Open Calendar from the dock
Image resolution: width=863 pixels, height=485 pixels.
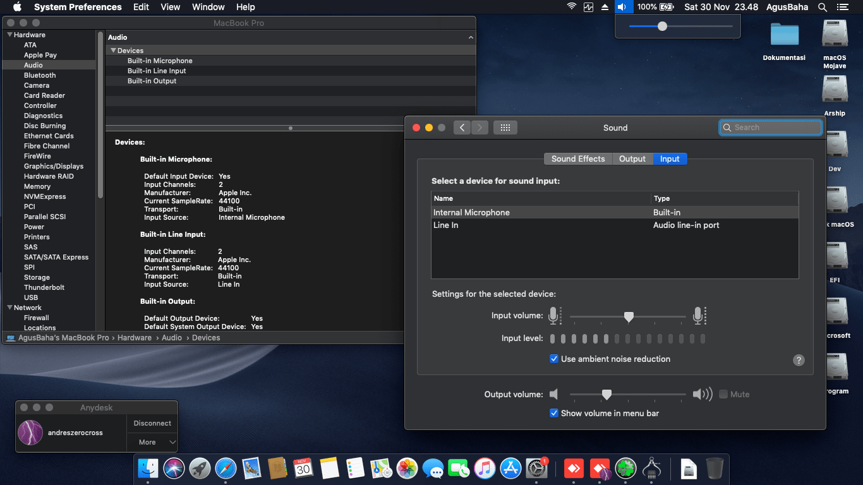click(x=303, y=469)
